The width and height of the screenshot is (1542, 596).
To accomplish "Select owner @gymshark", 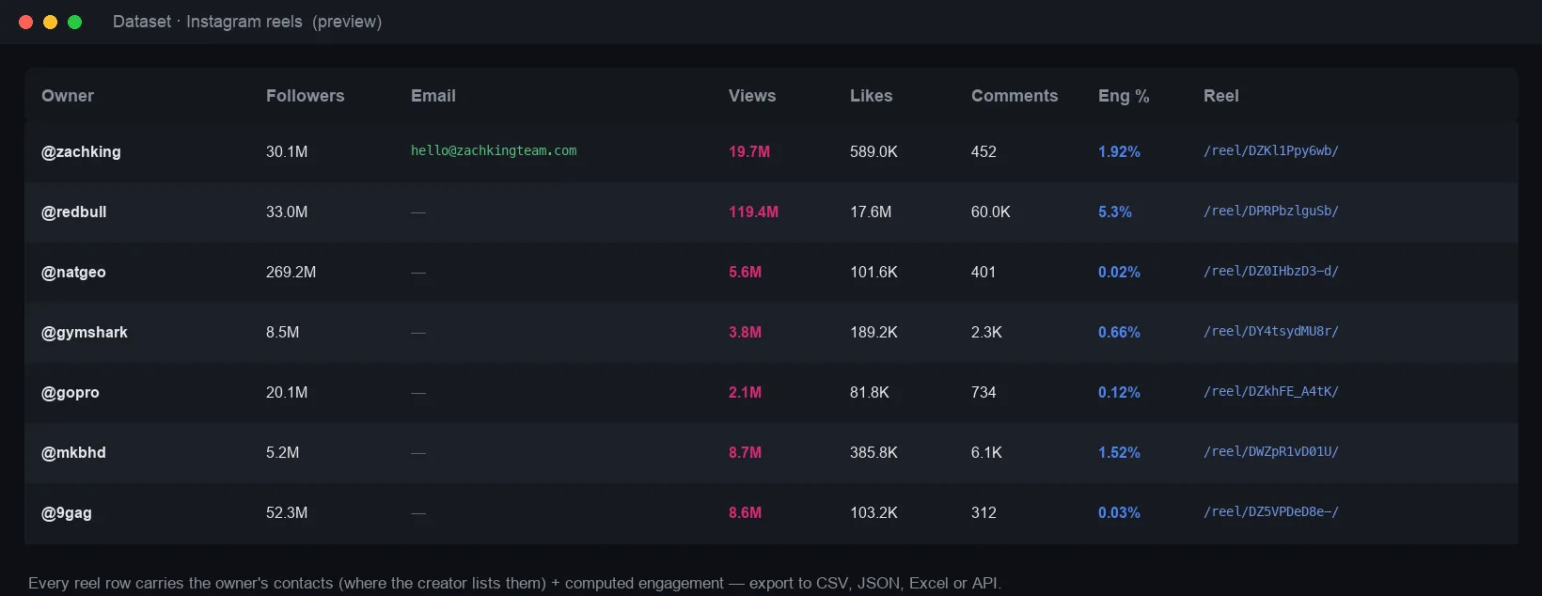I will click(x=85, y=332).
